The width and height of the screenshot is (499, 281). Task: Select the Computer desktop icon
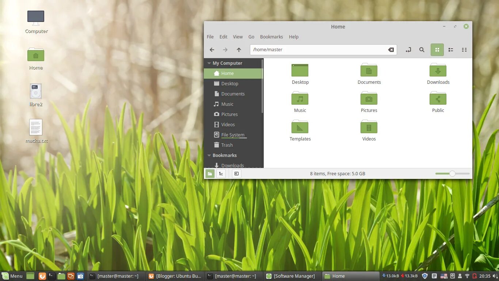pos(36,22)
